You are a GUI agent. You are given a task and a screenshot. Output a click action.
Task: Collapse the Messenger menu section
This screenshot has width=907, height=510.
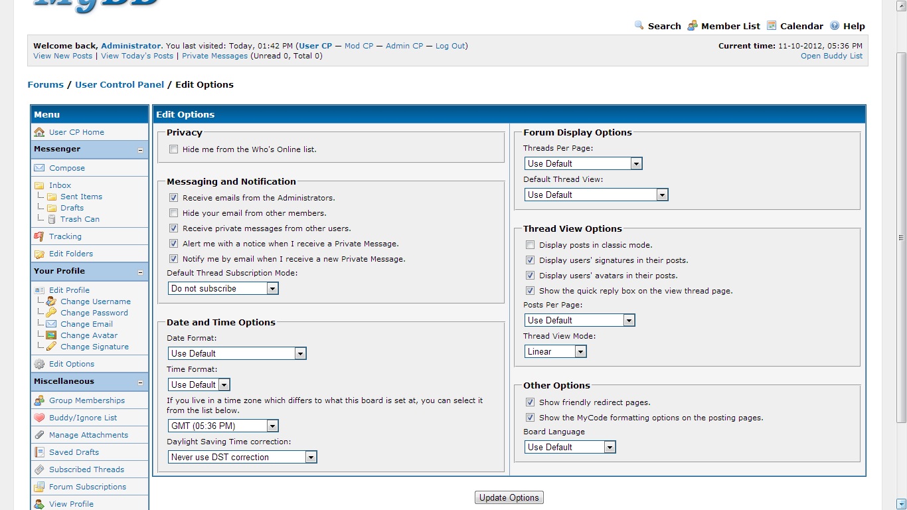140,150
